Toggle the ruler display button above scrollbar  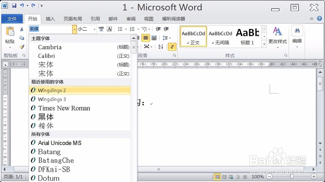coord(320,65)
